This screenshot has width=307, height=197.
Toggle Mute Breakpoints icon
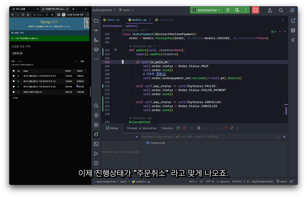point(232,128)
